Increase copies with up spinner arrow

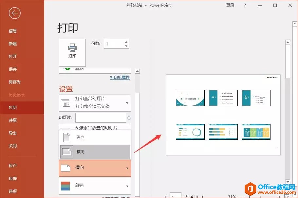coord(126,42)
